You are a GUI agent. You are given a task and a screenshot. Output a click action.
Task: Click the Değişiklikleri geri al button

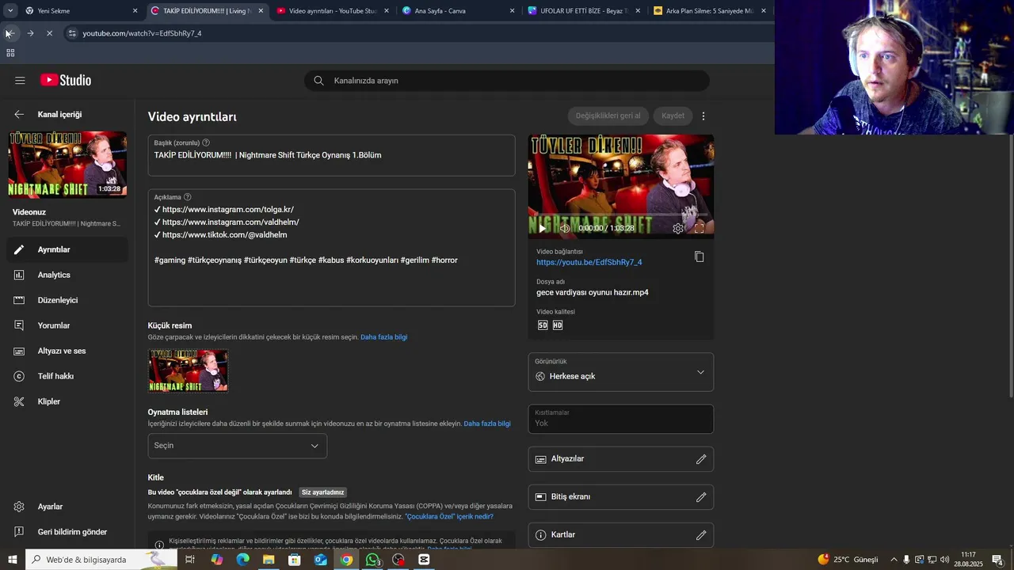click(608, 116)
